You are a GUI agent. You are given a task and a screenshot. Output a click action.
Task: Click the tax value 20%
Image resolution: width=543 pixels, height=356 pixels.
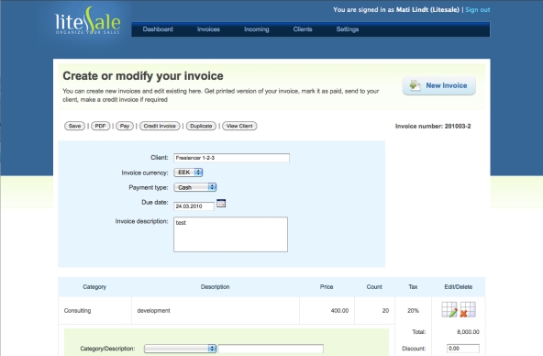[413, 311]
